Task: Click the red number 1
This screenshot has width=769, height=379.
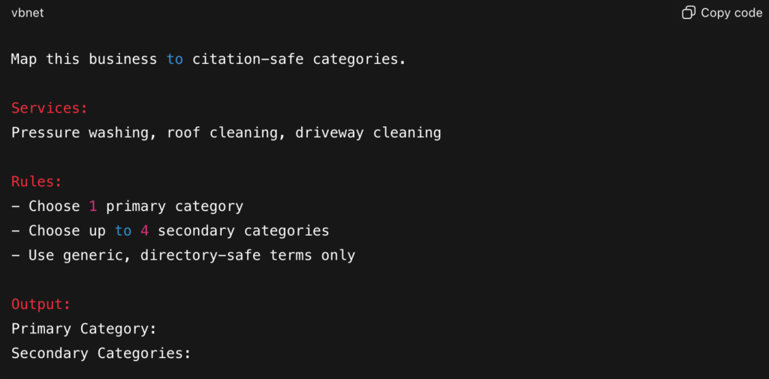Action: point(93,206)
